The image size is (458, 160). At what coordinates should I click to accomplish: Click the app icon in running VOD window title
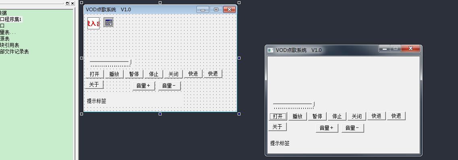(271, 50)
